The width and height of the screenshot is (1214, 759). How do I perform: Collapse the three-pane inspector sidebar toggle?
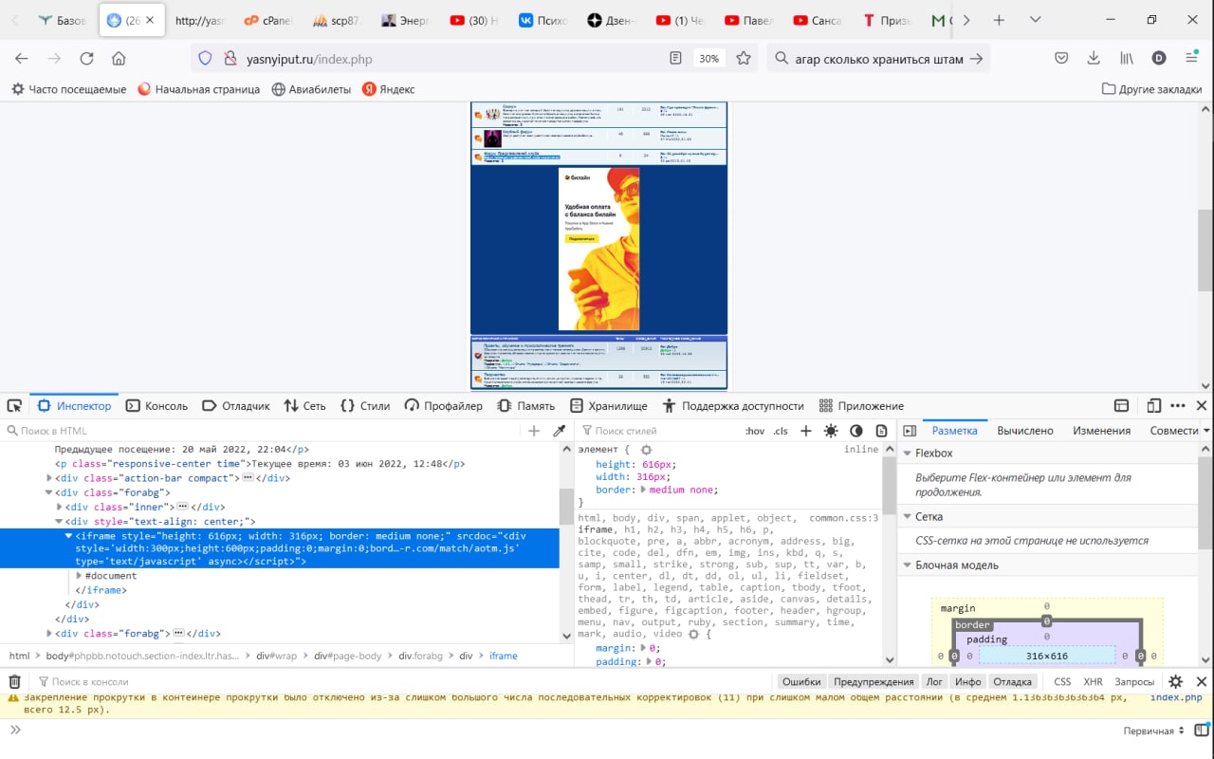coord(910,431)
